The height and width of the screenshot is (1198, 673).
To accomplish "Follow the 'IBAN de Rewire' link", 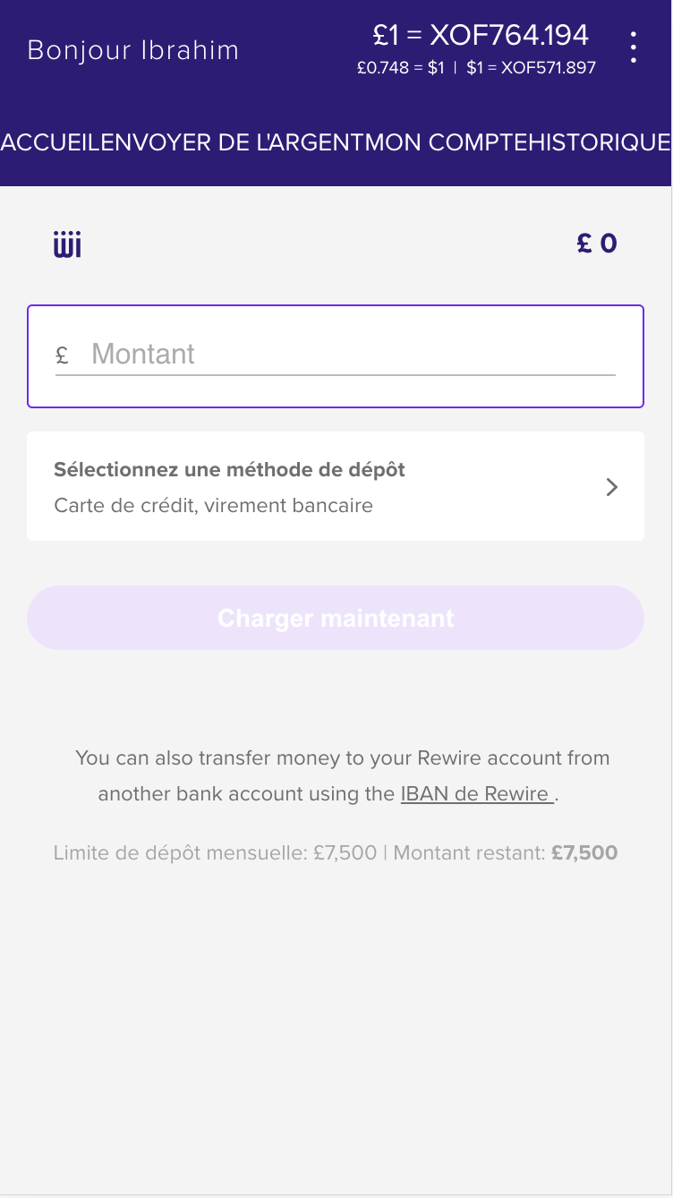I will click(x=476, y=794).
